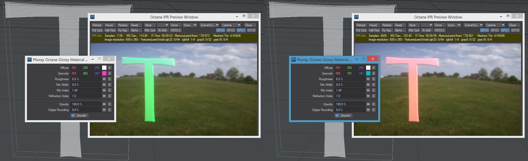
Task: Open the magenta Specular color swatch
Action: (104, 73)
